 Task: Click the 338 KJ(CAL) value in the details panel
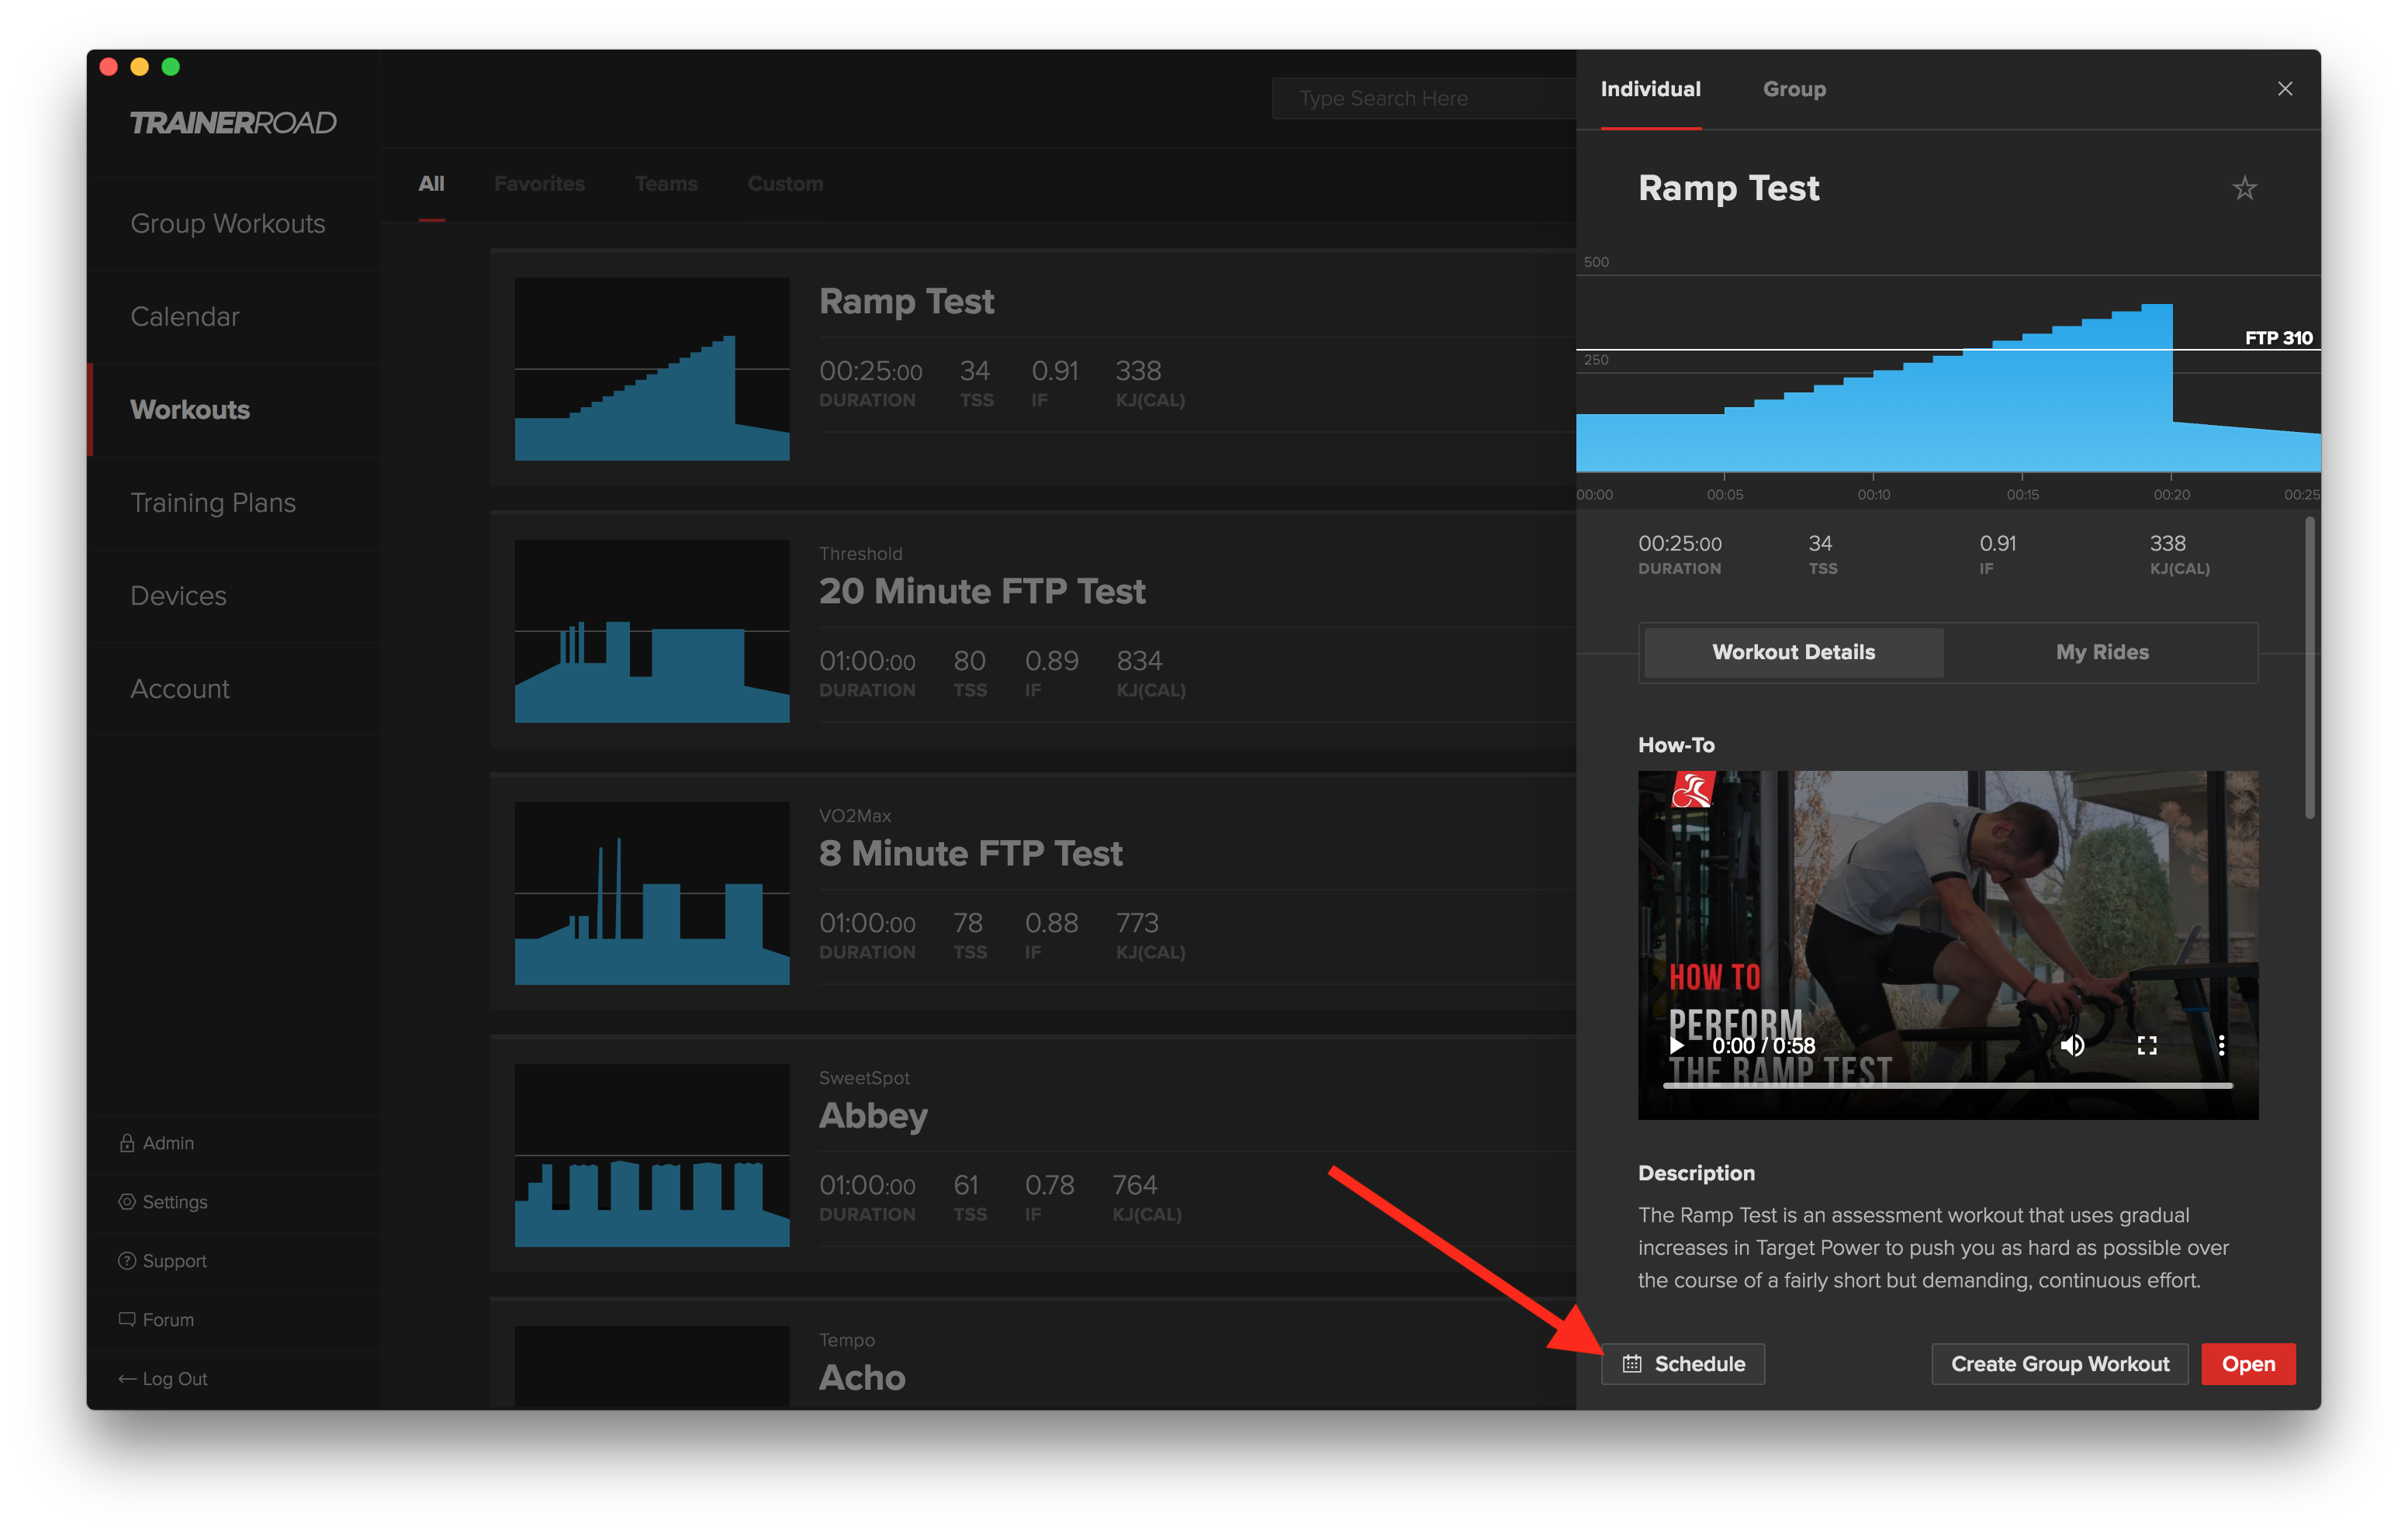tap(2167, 544)
